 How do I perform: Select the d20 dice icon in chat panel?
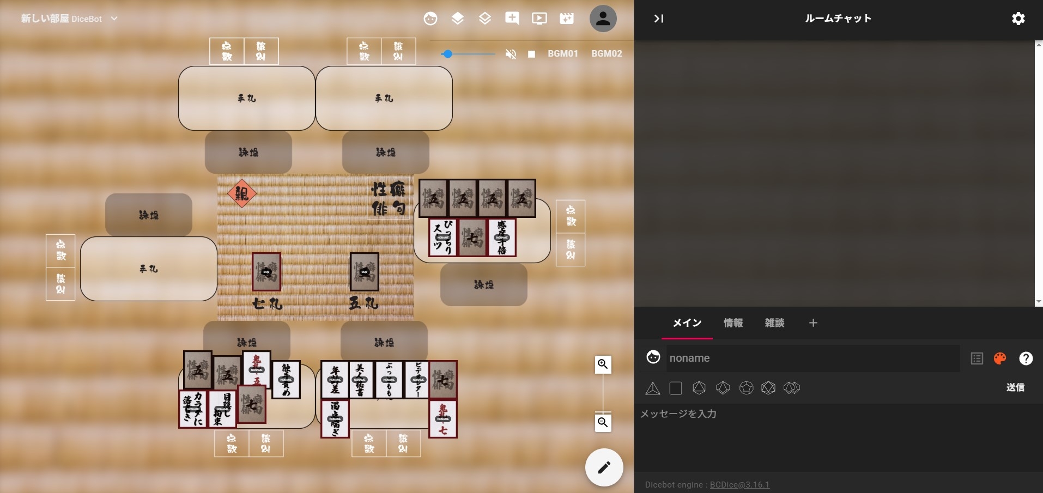[x=768, y=388]
